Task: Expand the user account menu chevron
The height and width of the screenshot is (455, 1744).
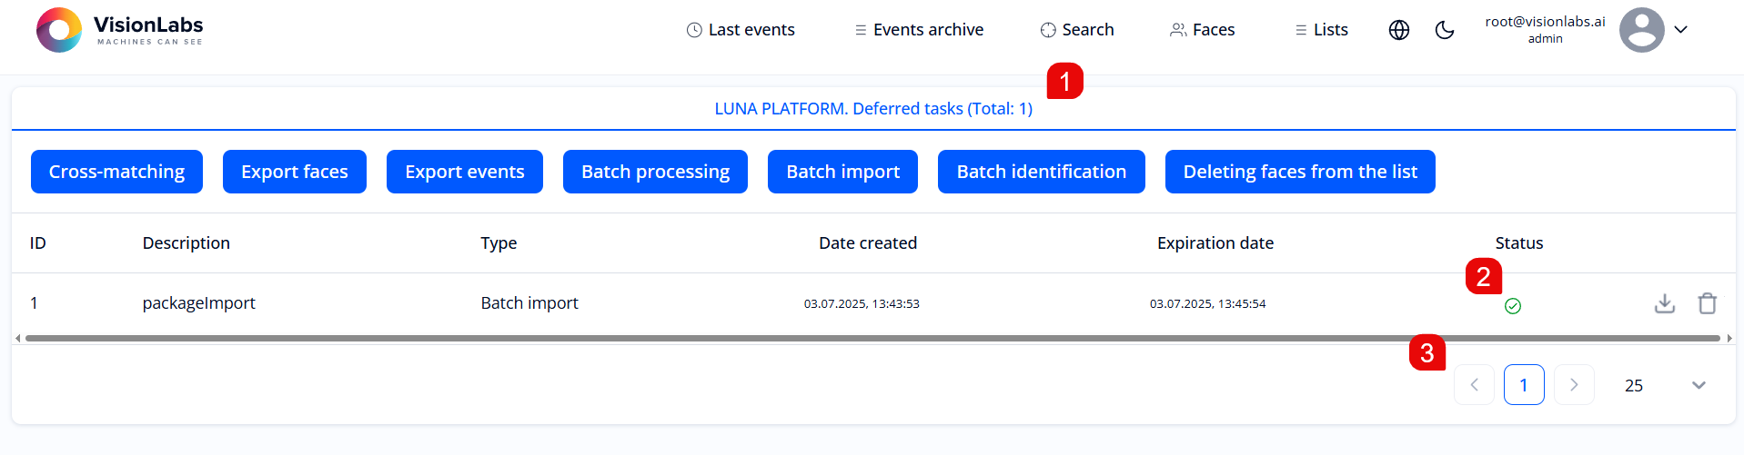Action: tap(1680, 30)
